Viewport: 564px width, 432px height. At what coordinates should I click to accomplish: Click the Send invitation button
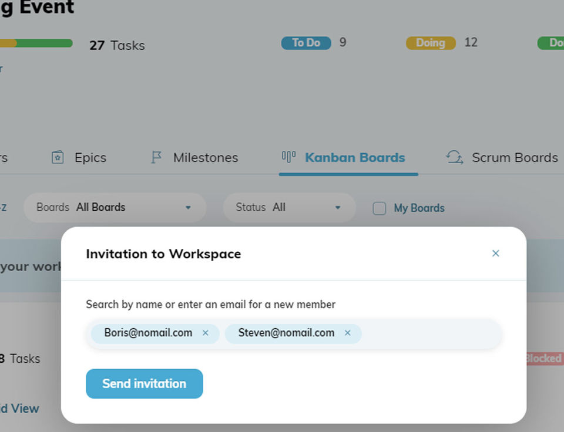[x=145, y=384]
